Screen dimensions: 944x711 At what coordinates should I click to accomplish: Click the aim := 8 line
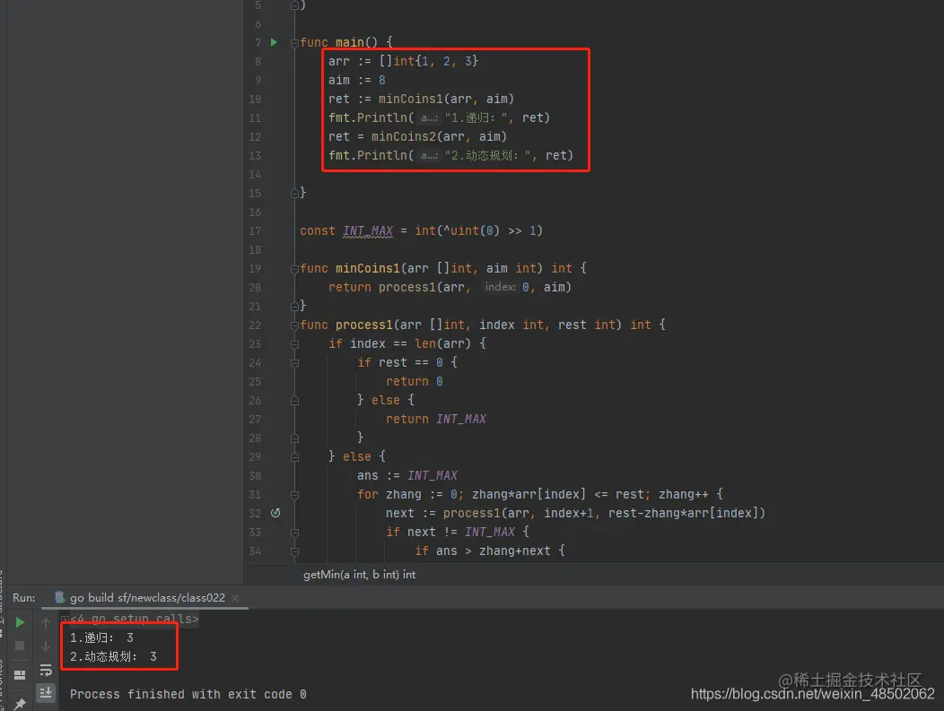click(357, 80)
